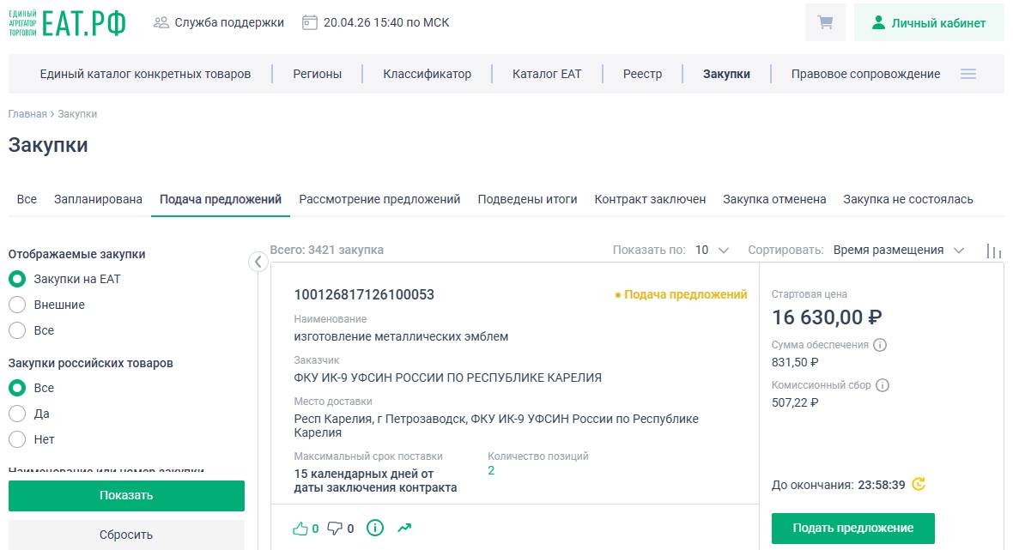Click starting price 16 630,00 ₽
The image size is (1013, 550).
pos(827,317)
